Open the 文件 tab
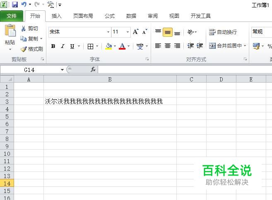The image size is (272, 200). (x=12, y=16)
